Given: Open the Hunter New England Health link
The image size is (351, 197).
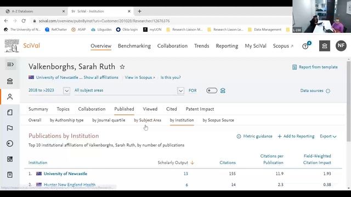Looking at the screenshot, I should coord(70,184).
